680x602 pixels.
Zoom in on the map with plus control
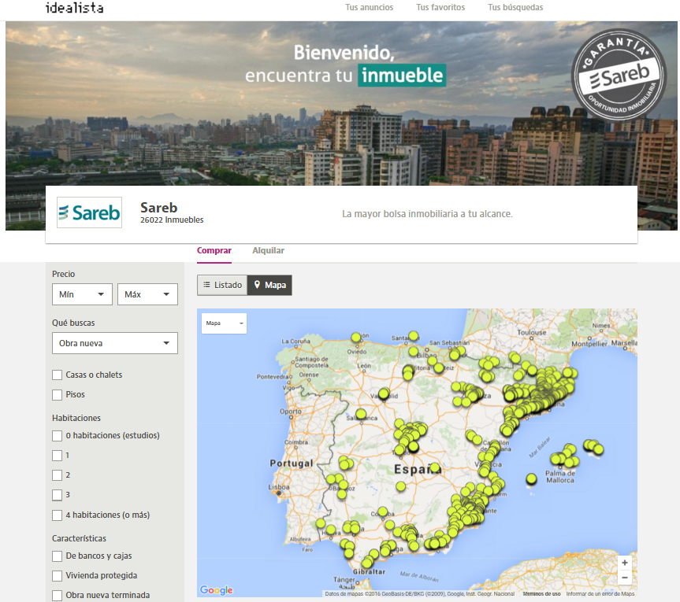[x=624, y=562]
